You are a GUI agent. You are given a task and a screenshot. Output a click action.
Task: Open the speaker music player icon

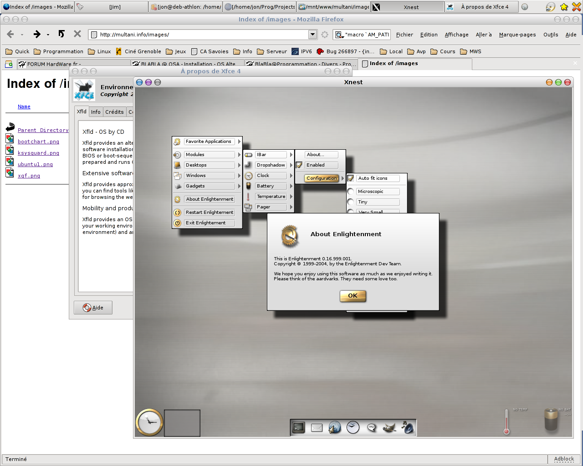(408, 427)
